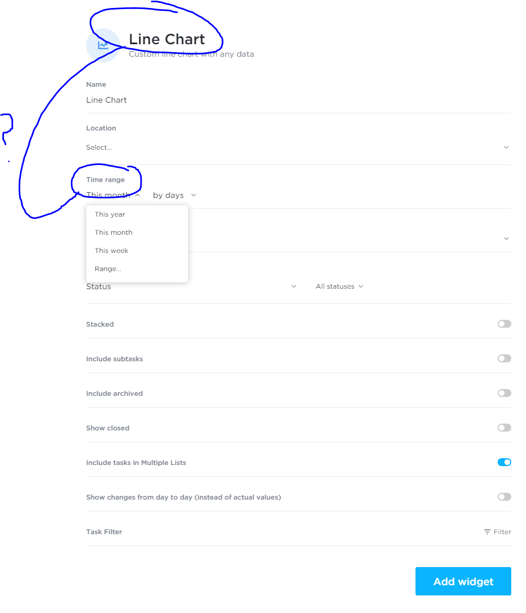The height and width of the screenshot is (613, 526).
Task: Pick 'This week' from the list
Action: (112, 251)
